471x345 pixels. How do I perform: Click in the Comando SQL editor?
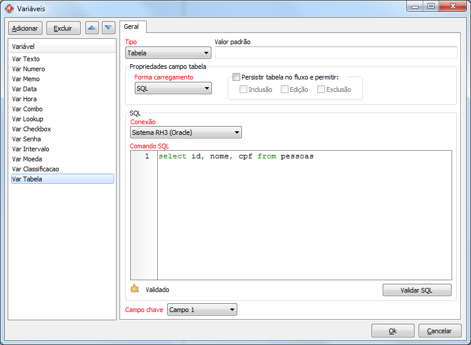(x=304, y=218)
